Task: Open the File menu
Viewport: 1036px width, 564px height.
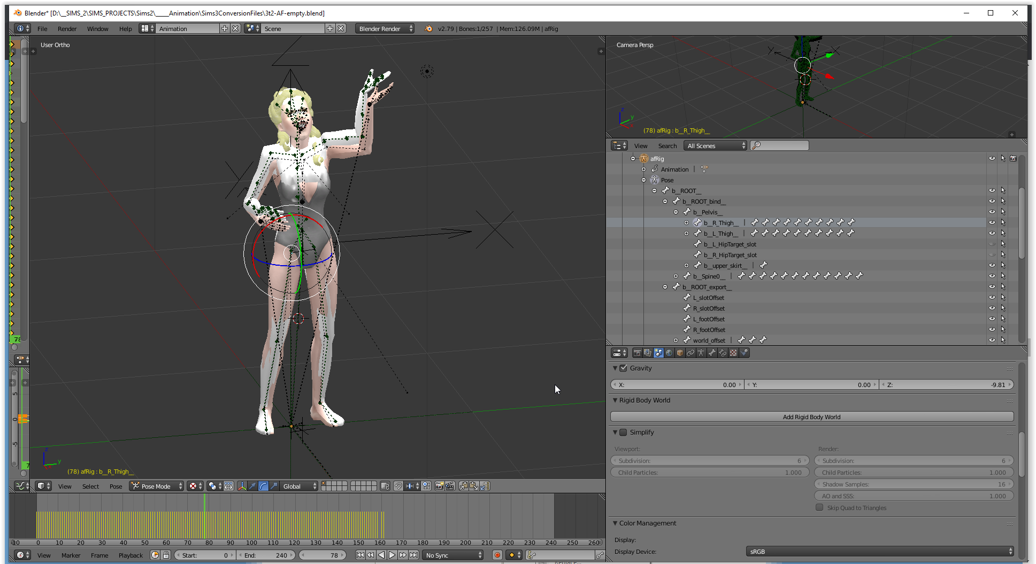Action: pyautogui.click(x=42, y=29)
